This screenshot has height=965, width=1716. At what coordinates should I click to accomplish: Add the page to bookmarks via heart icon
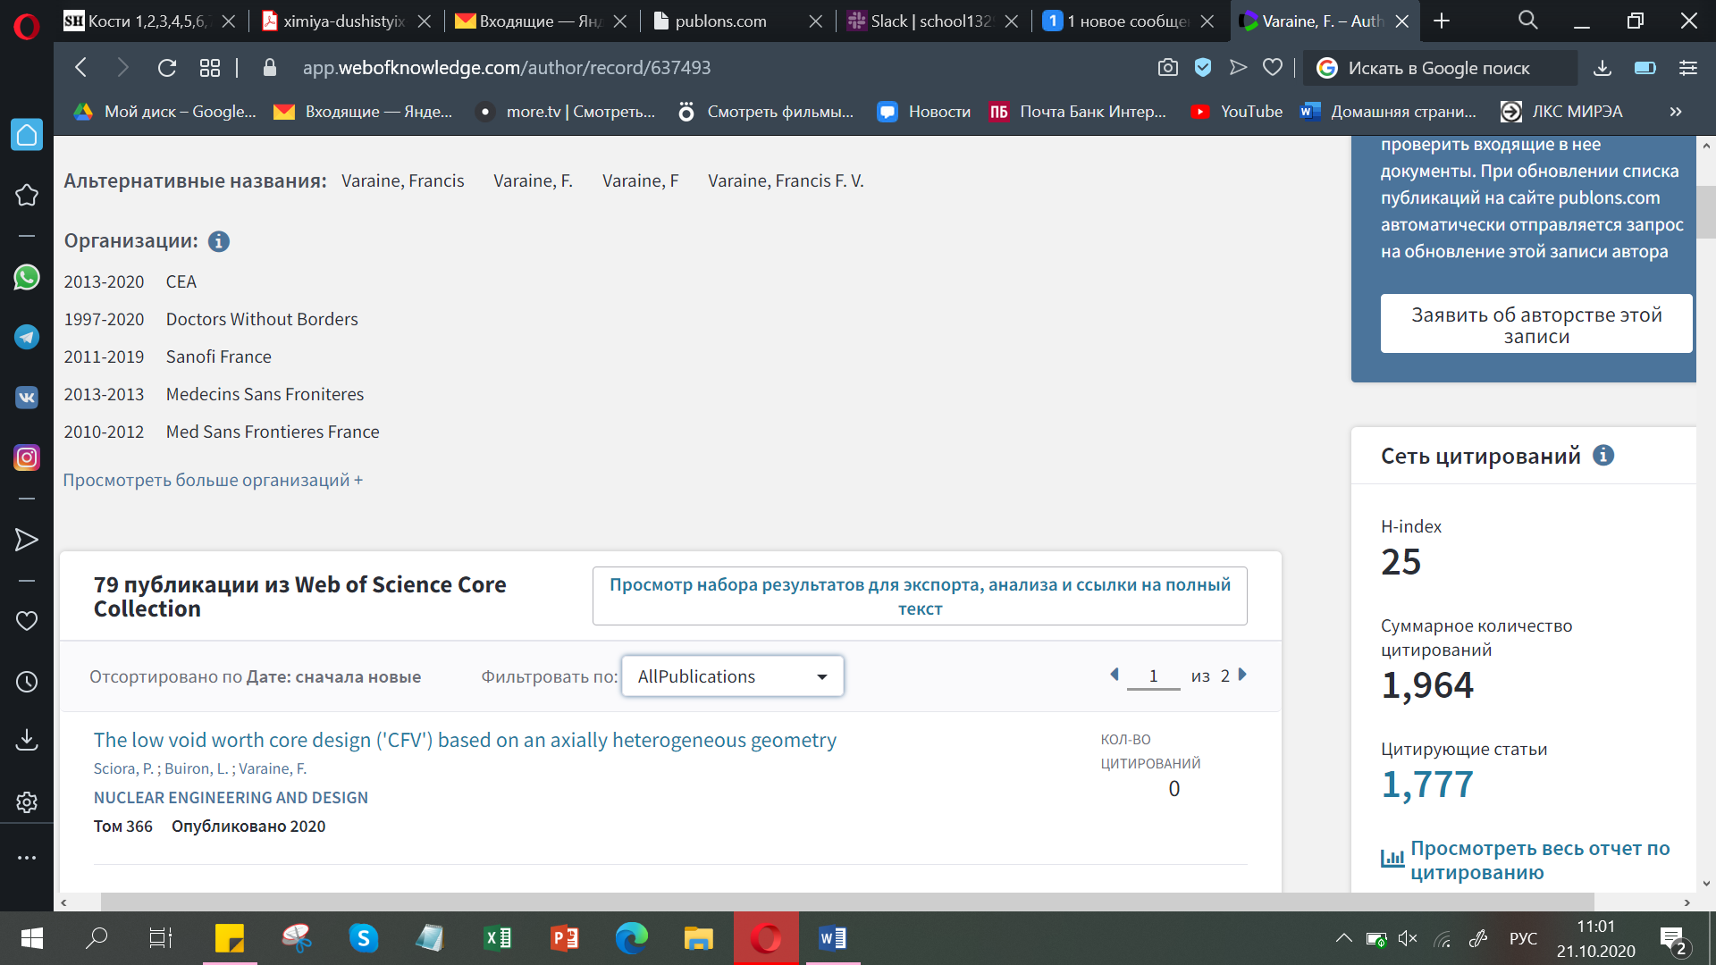coord(1273,68)
